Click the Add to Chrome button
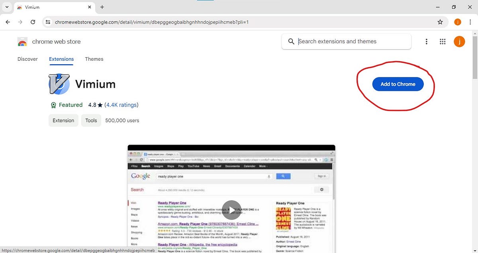Image resolution: width=478 pixels, height=253 pixels. (398, 84)
